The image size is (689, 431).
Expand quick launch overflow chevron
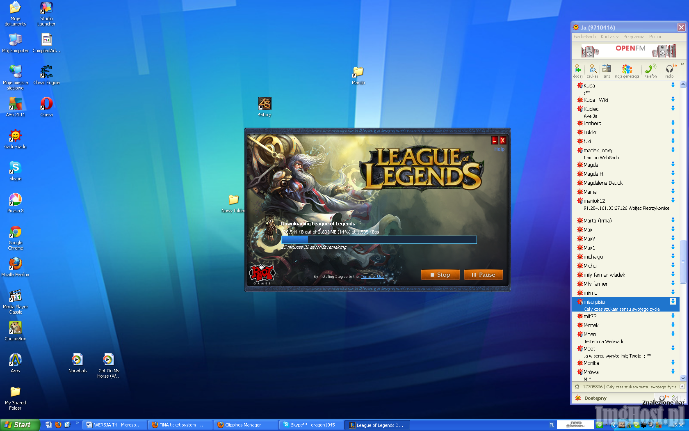(x=77, y=423)
